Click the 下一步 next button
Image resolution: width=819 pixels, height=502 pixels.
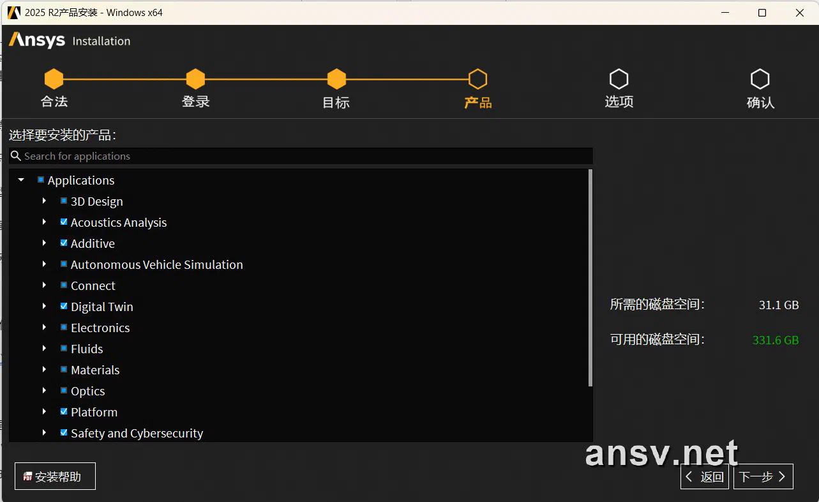pyautogui.click(x=763, y=476)
